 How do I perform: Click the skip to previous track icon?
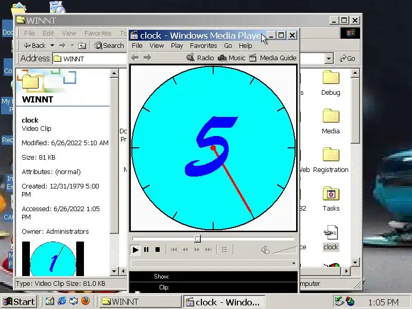pyautogui.click(x=174, y=250)
